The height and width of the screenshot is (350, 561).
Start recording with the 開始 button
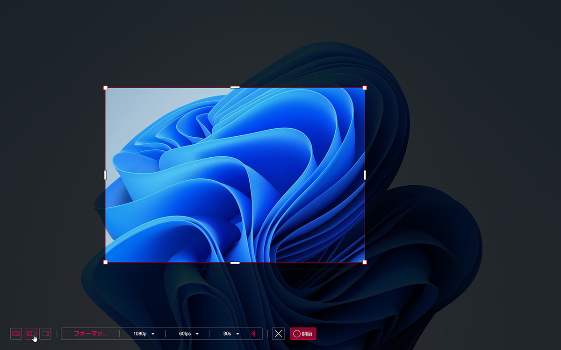(x=303, y=334)
